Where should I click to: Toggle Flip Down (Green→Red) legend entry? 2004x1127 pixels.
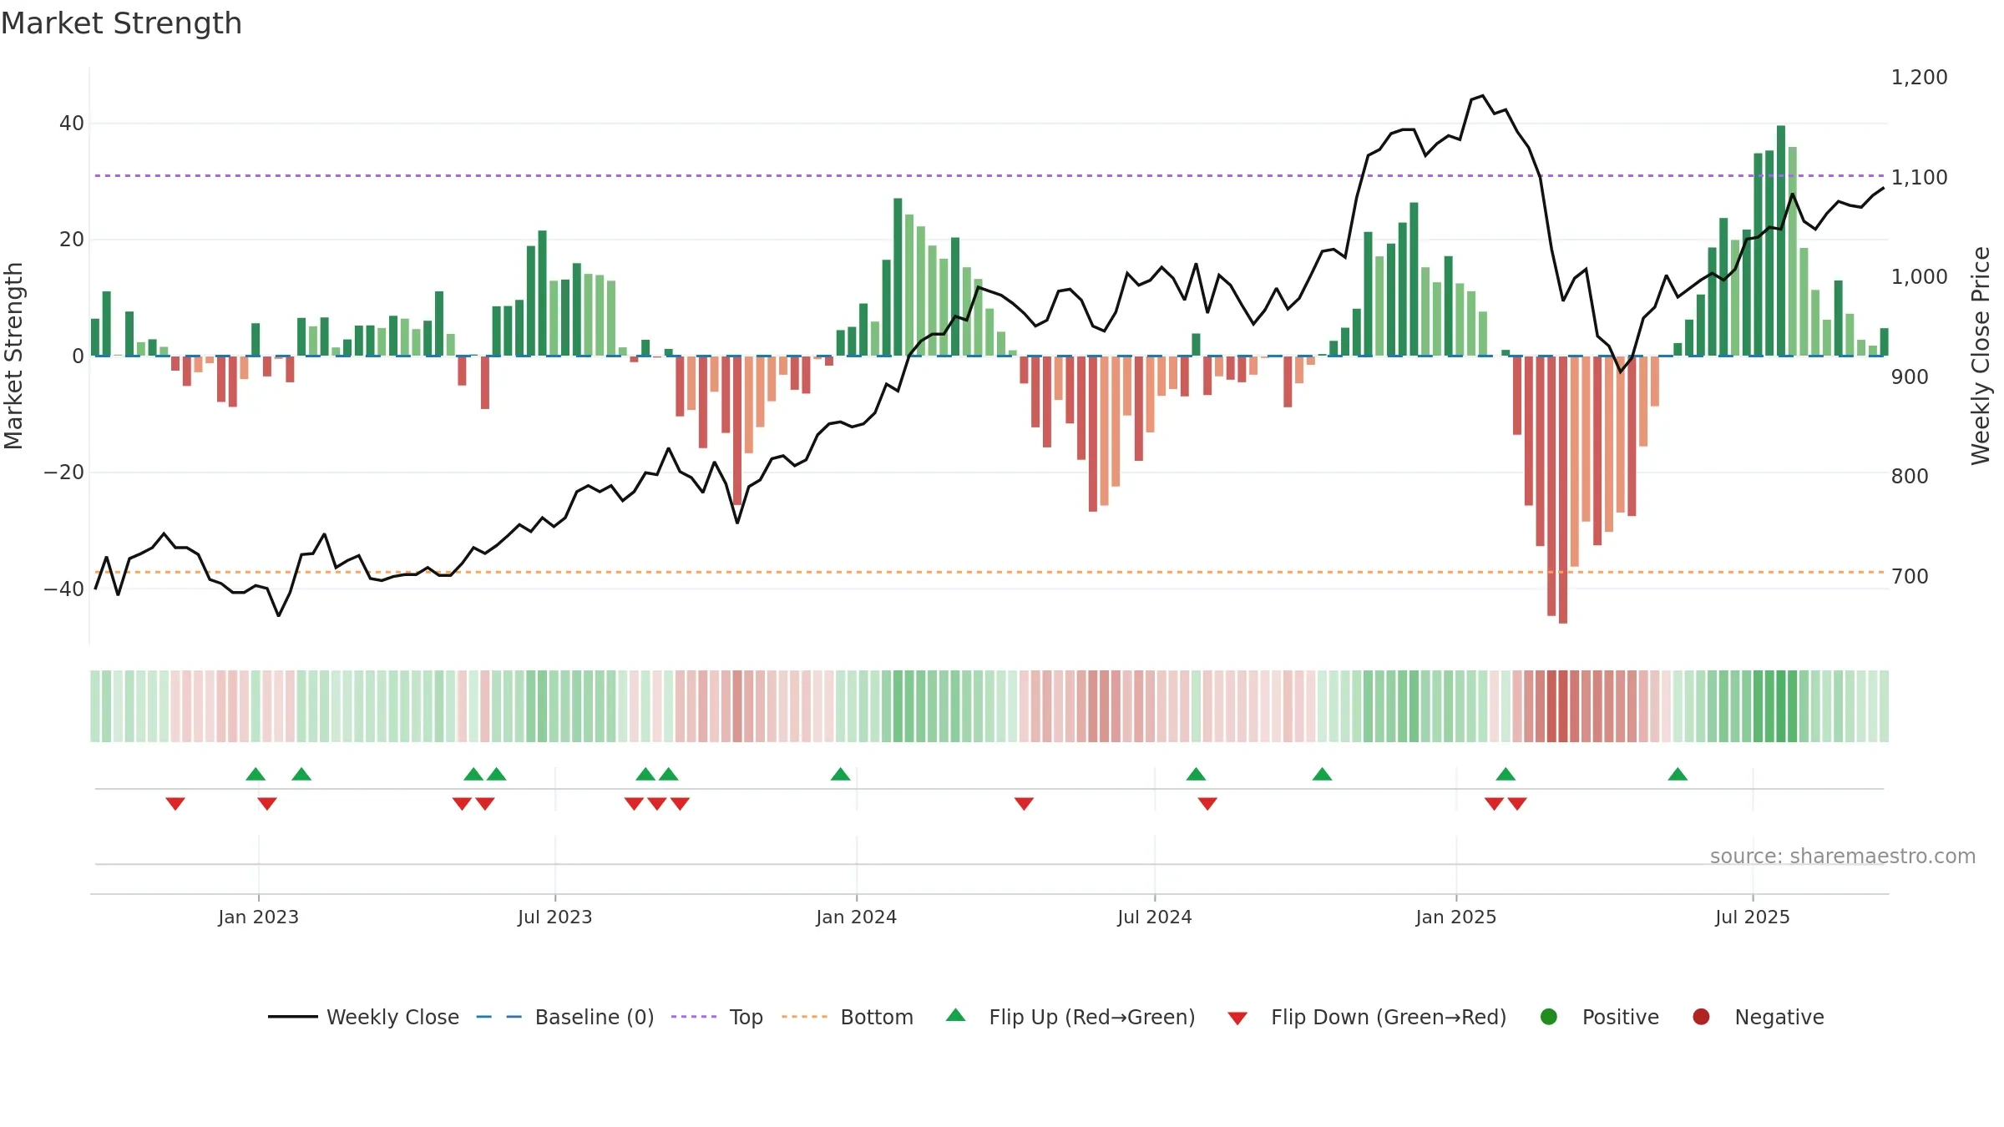(x=1367, y=1017)
